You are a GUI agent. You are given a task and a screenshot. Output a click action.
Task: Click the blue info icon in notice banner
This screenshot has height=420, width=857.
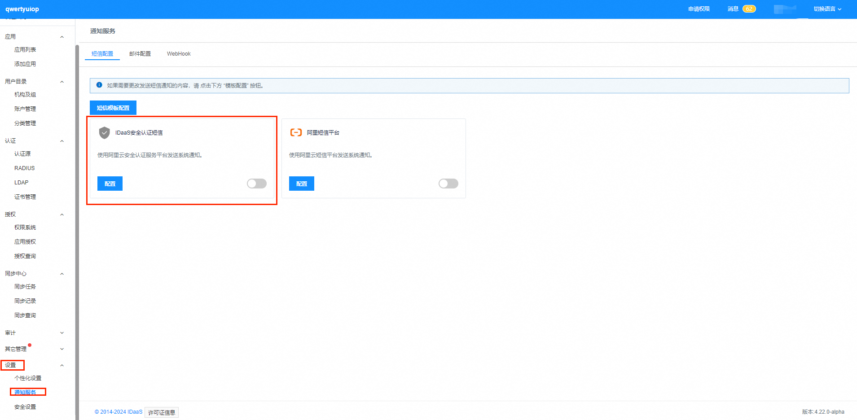[x=99, y=85]
